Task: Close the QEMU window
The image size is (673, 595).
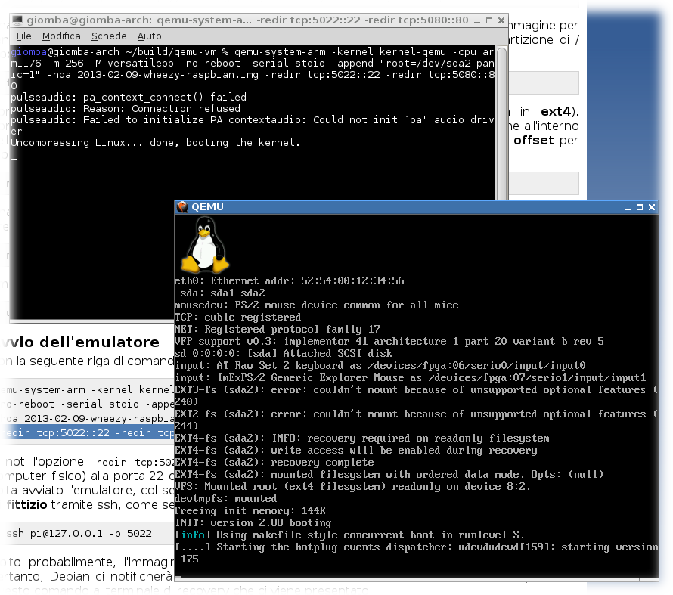Action: click(651, 207)
